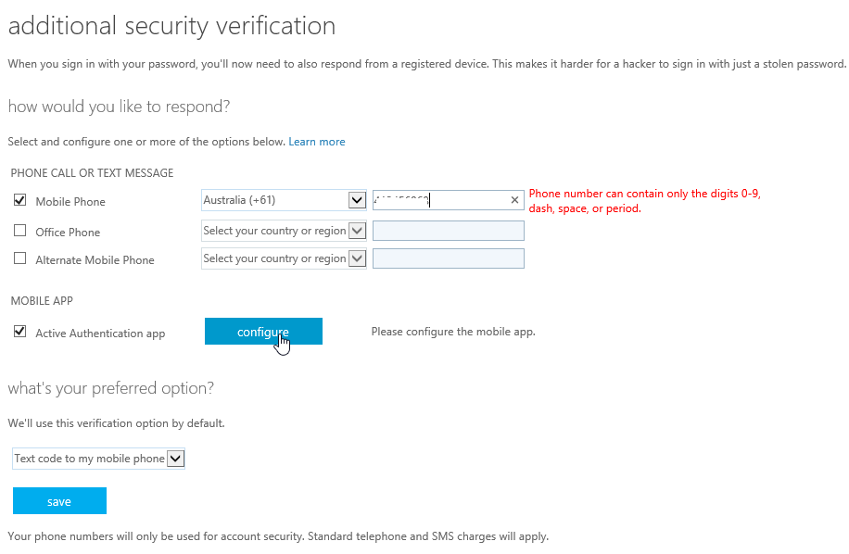Uncheck the Mobile Phone checkbox
The width and height of the screenshot is (849, 554).
pos(19,200)
